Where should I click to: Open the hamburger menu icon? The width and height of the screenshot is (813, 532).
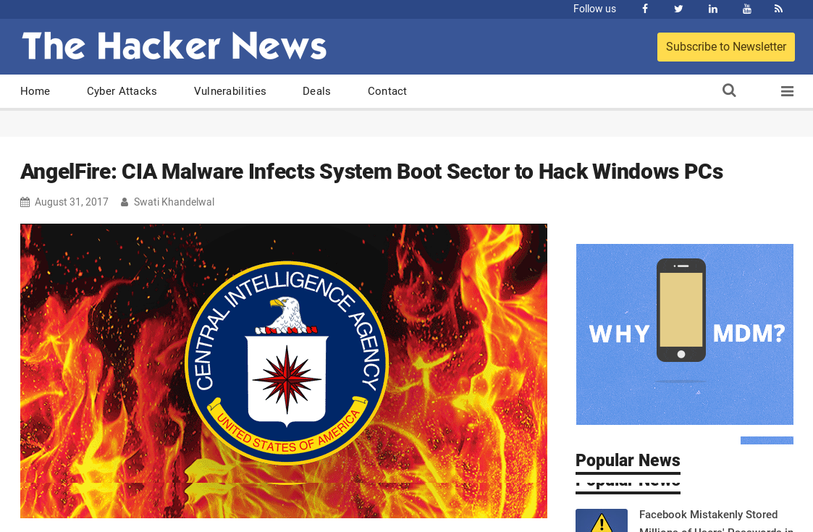[787, 91]
